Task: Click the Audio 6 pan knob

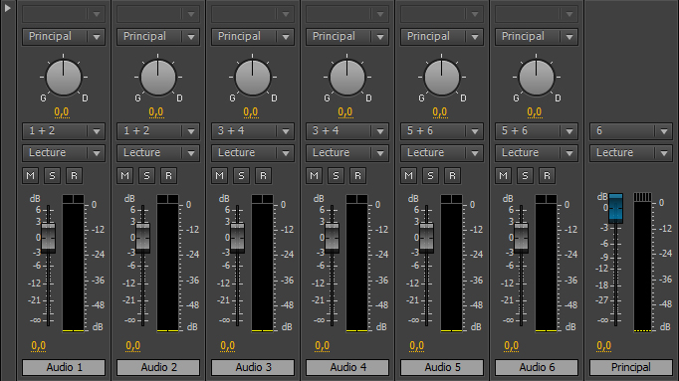Action: (x=537, y=78)
